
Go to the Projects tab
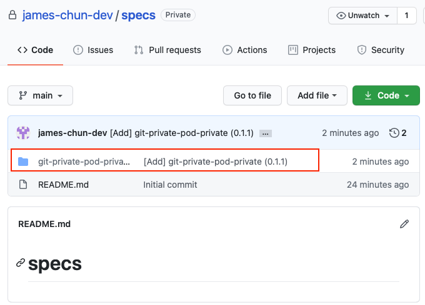(312, 50)
